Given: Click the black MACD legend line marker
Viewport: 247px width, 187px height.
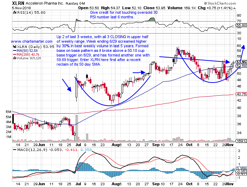Looking at the screenshot, I should (15, 150).
